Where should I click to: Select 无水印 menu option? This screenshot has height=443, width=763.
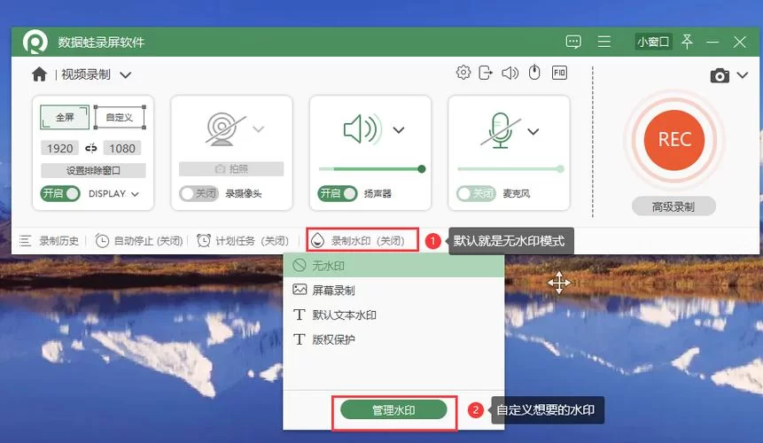coord(393,266)
